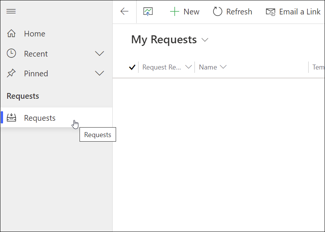The image size is (325, 232).
Task: Go back using the left arrow
Action: tap(124, 11)
